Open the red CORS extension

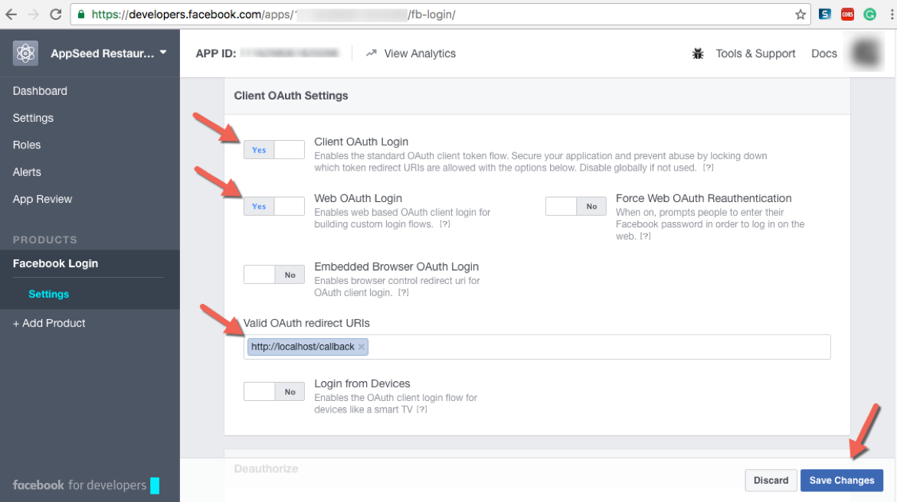tap(847, 15)
